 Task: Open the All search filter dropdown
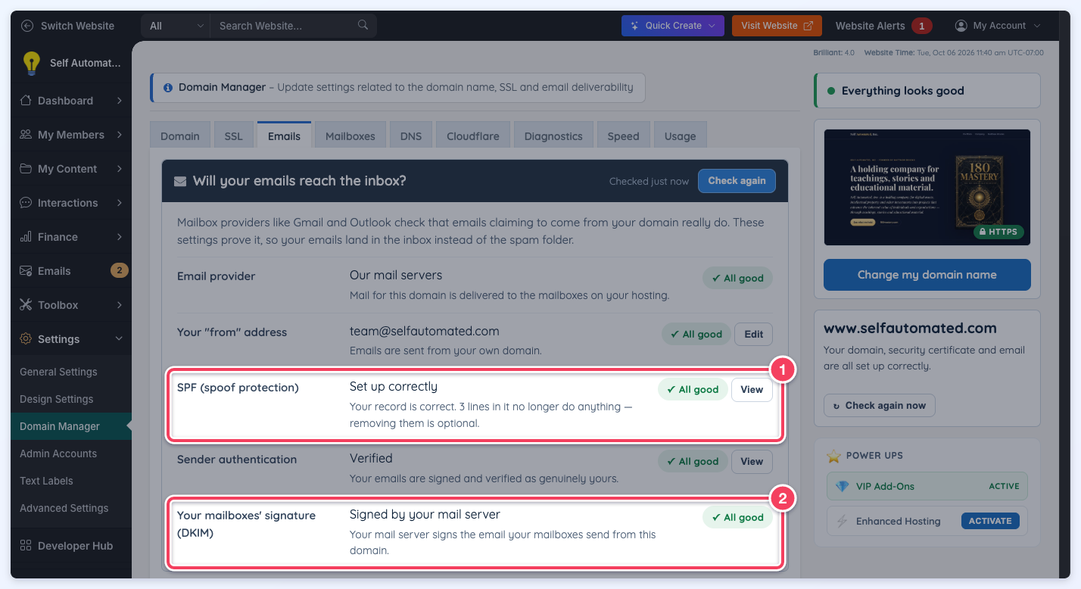(176, 26)
